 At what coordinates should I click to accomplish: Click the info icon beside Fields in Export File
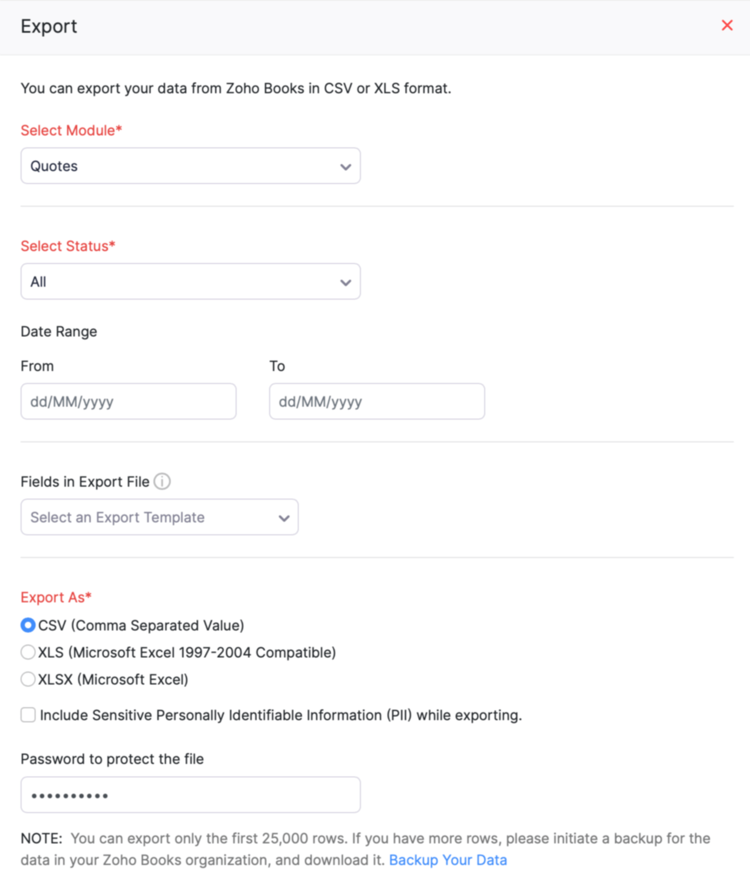click(162, 481)
